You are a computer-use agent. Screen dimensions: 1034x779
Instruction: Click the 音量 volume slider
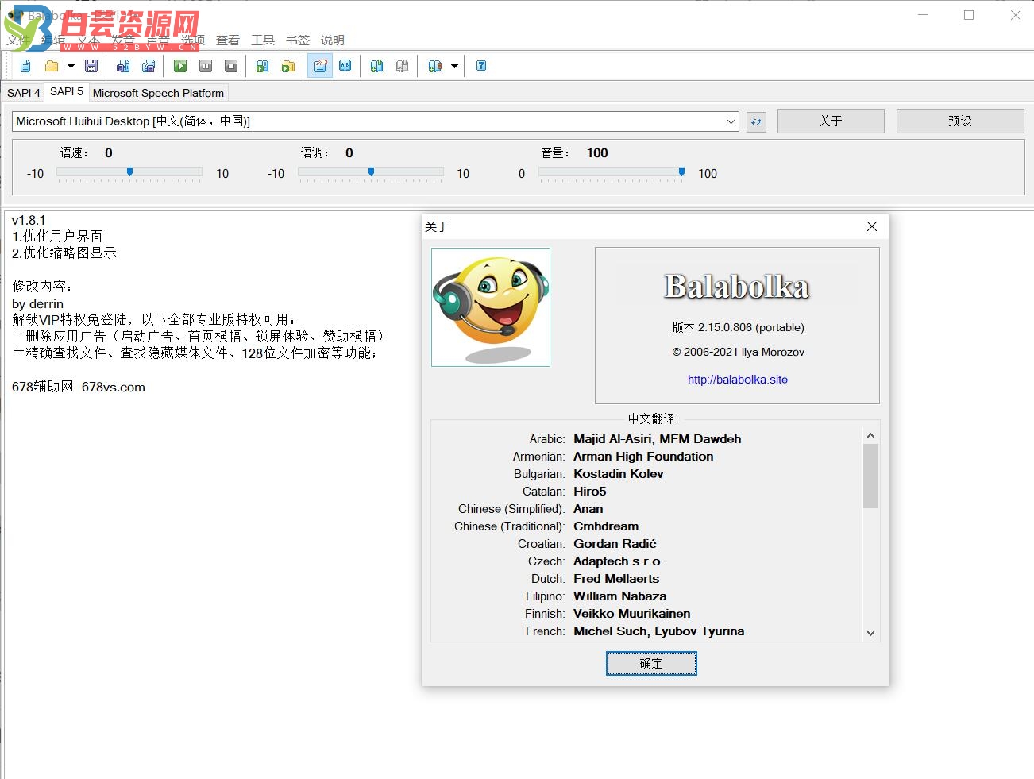[x=612, y=172]
